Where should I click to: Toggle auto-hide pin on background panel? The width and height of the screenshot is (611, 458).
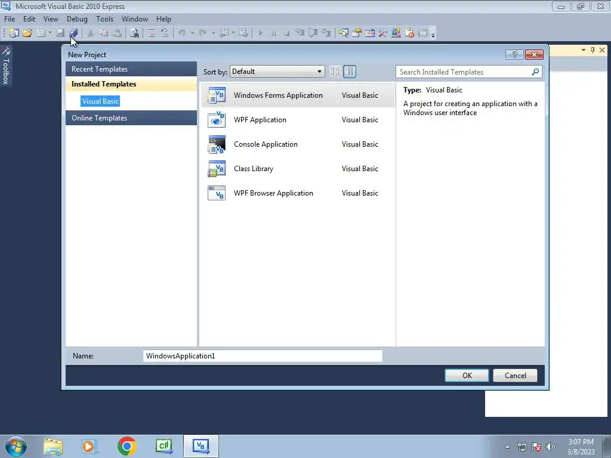593,50
